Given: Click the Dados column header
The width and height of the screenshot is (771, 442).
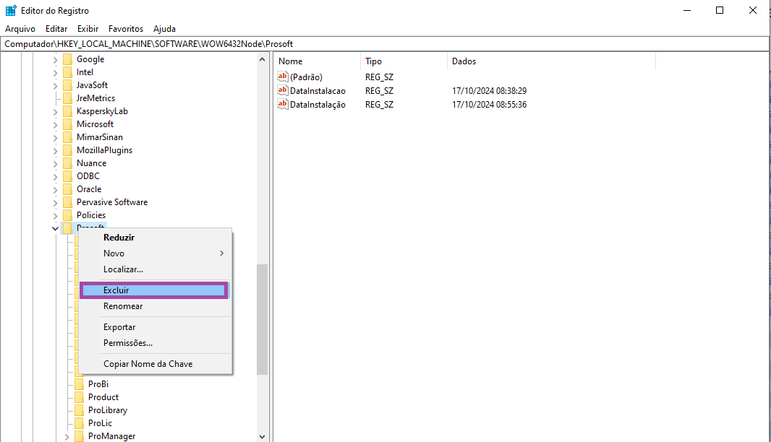Looking at the screenshot, I should (552, 61).
